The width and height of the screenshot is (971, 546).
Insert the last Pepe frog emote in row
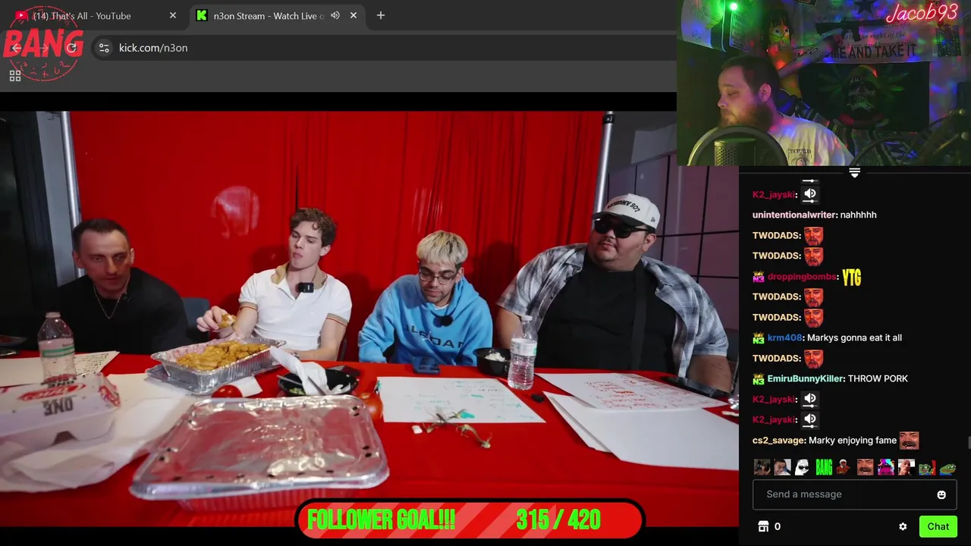coord(948,468)
